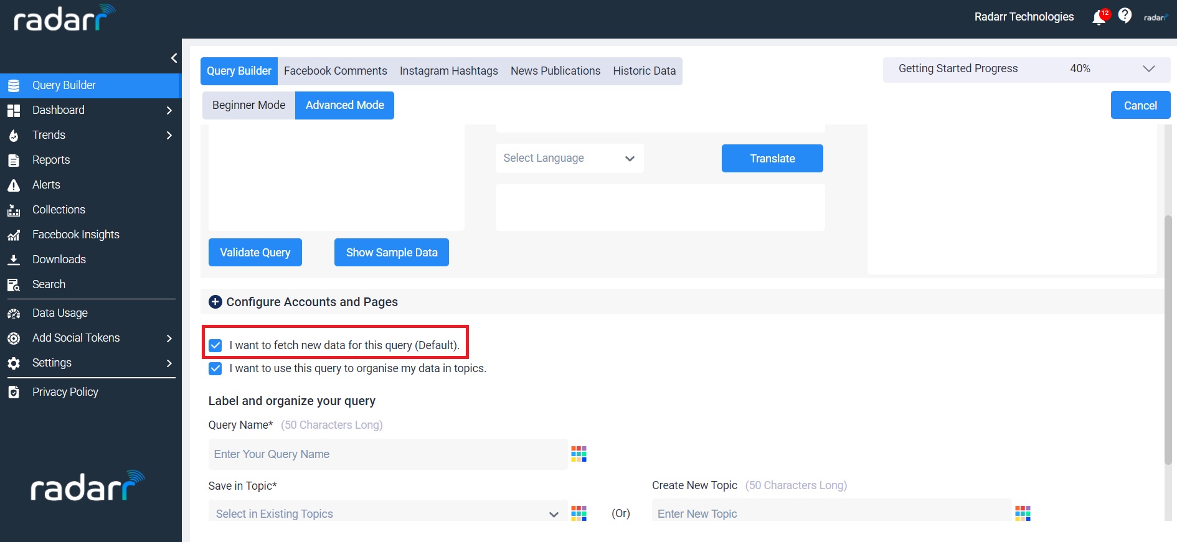Viewport: 1177px width, 542px height.
Task: Click the radarr profile logo top right
Action: 1156,17
